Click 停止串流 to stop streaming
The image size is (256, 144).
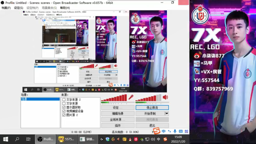pyautogui.click(x=152, y=108)
